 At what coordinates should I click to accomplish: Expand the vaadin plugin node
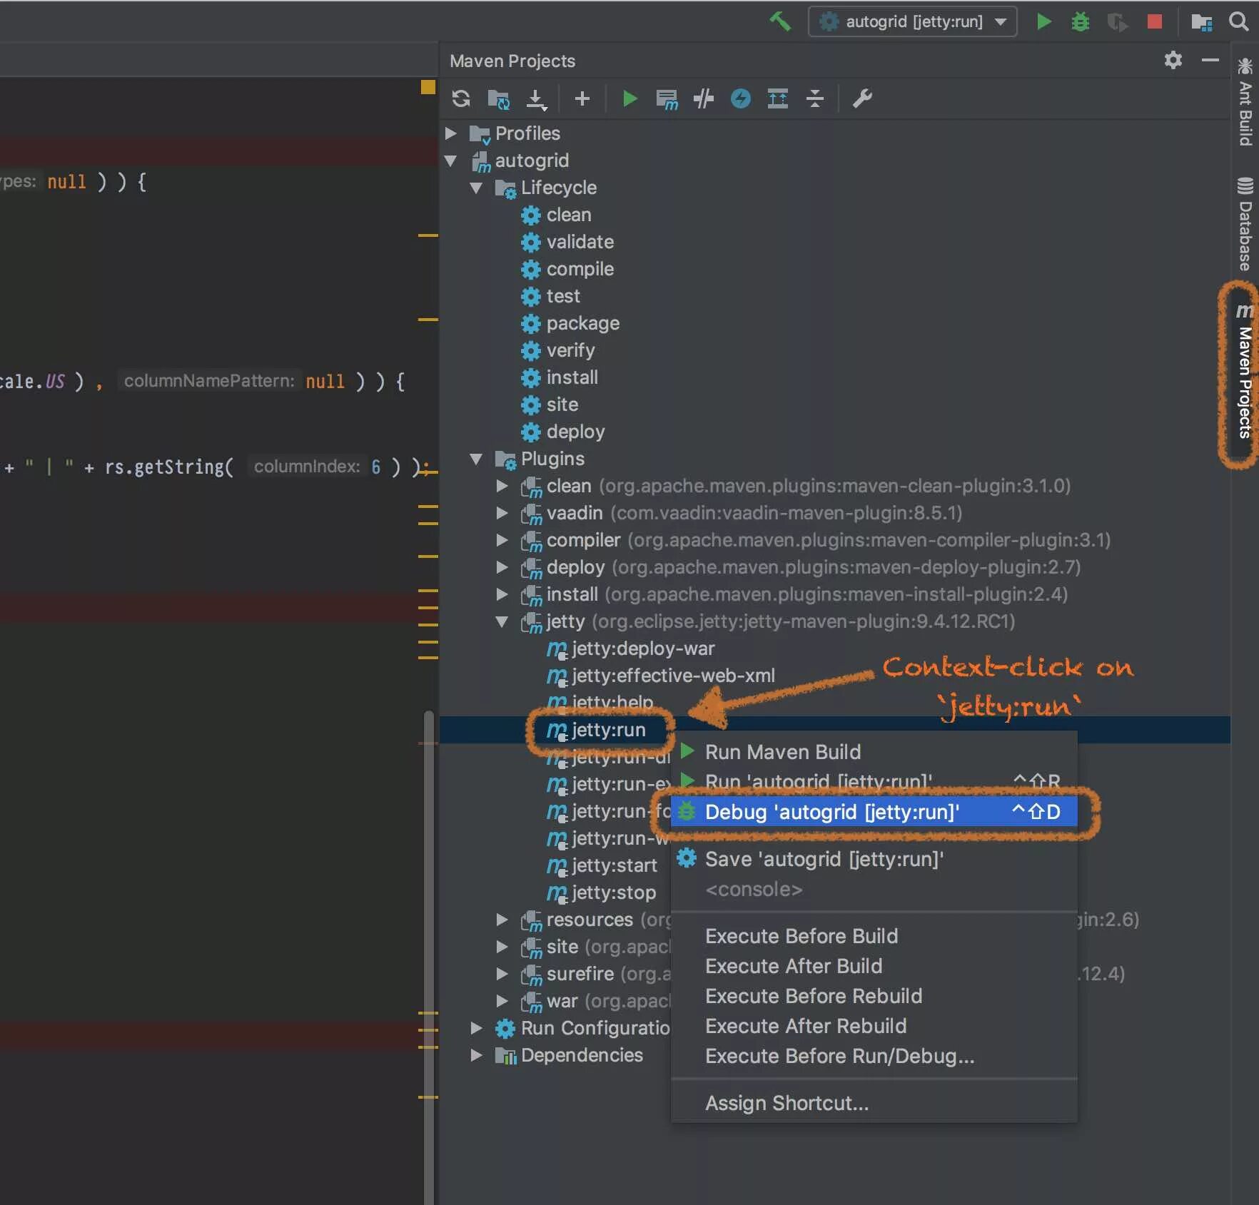point(502,513)
